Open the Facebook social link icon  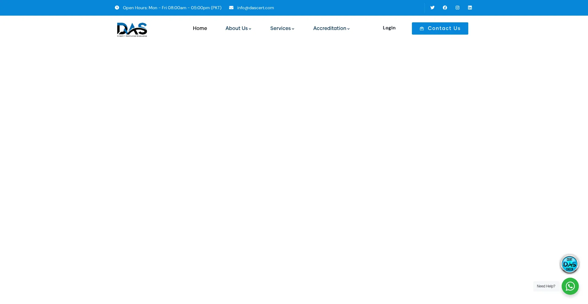point(445,8)
